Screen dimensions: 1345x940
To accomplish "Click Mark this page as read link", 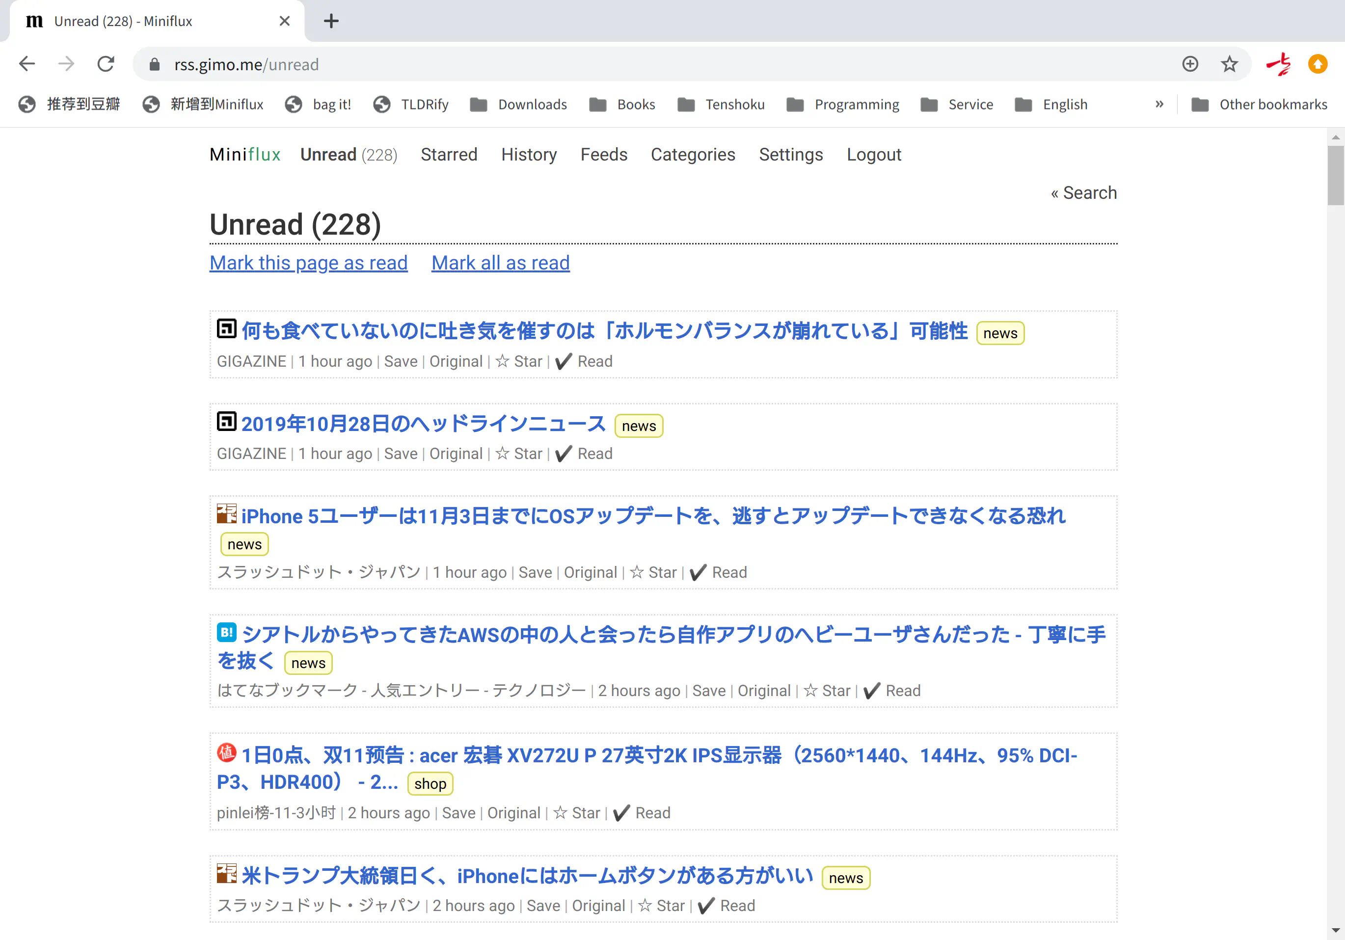I will coord(309,263).
